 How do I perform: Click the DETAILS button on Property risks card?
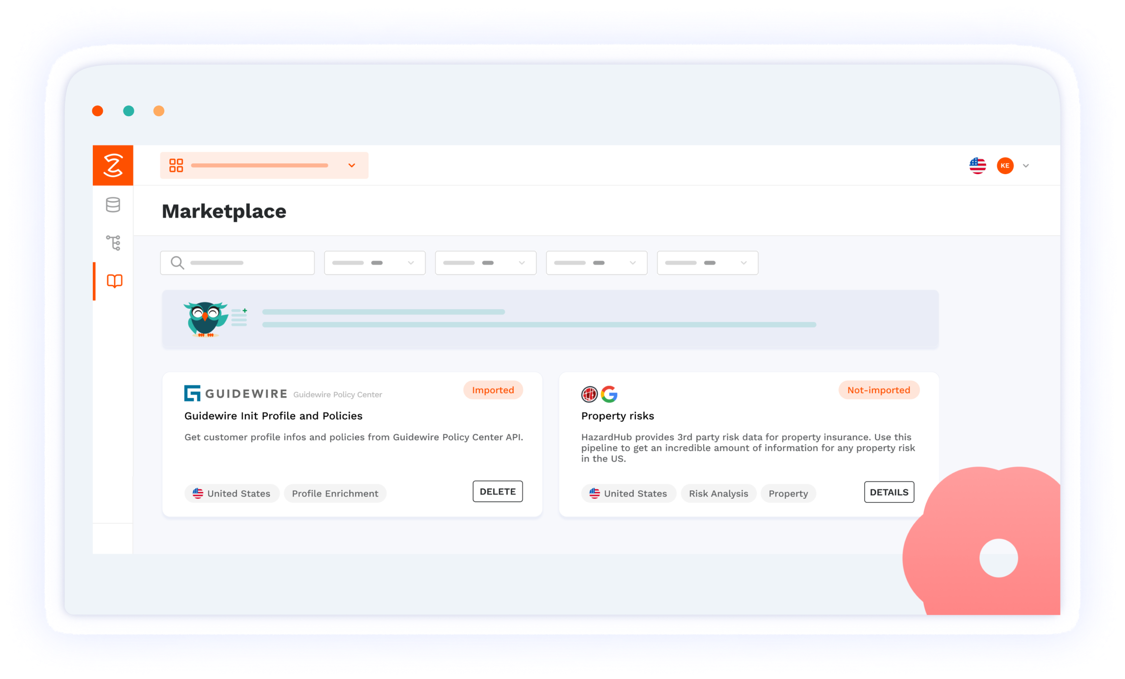[888, 492]
